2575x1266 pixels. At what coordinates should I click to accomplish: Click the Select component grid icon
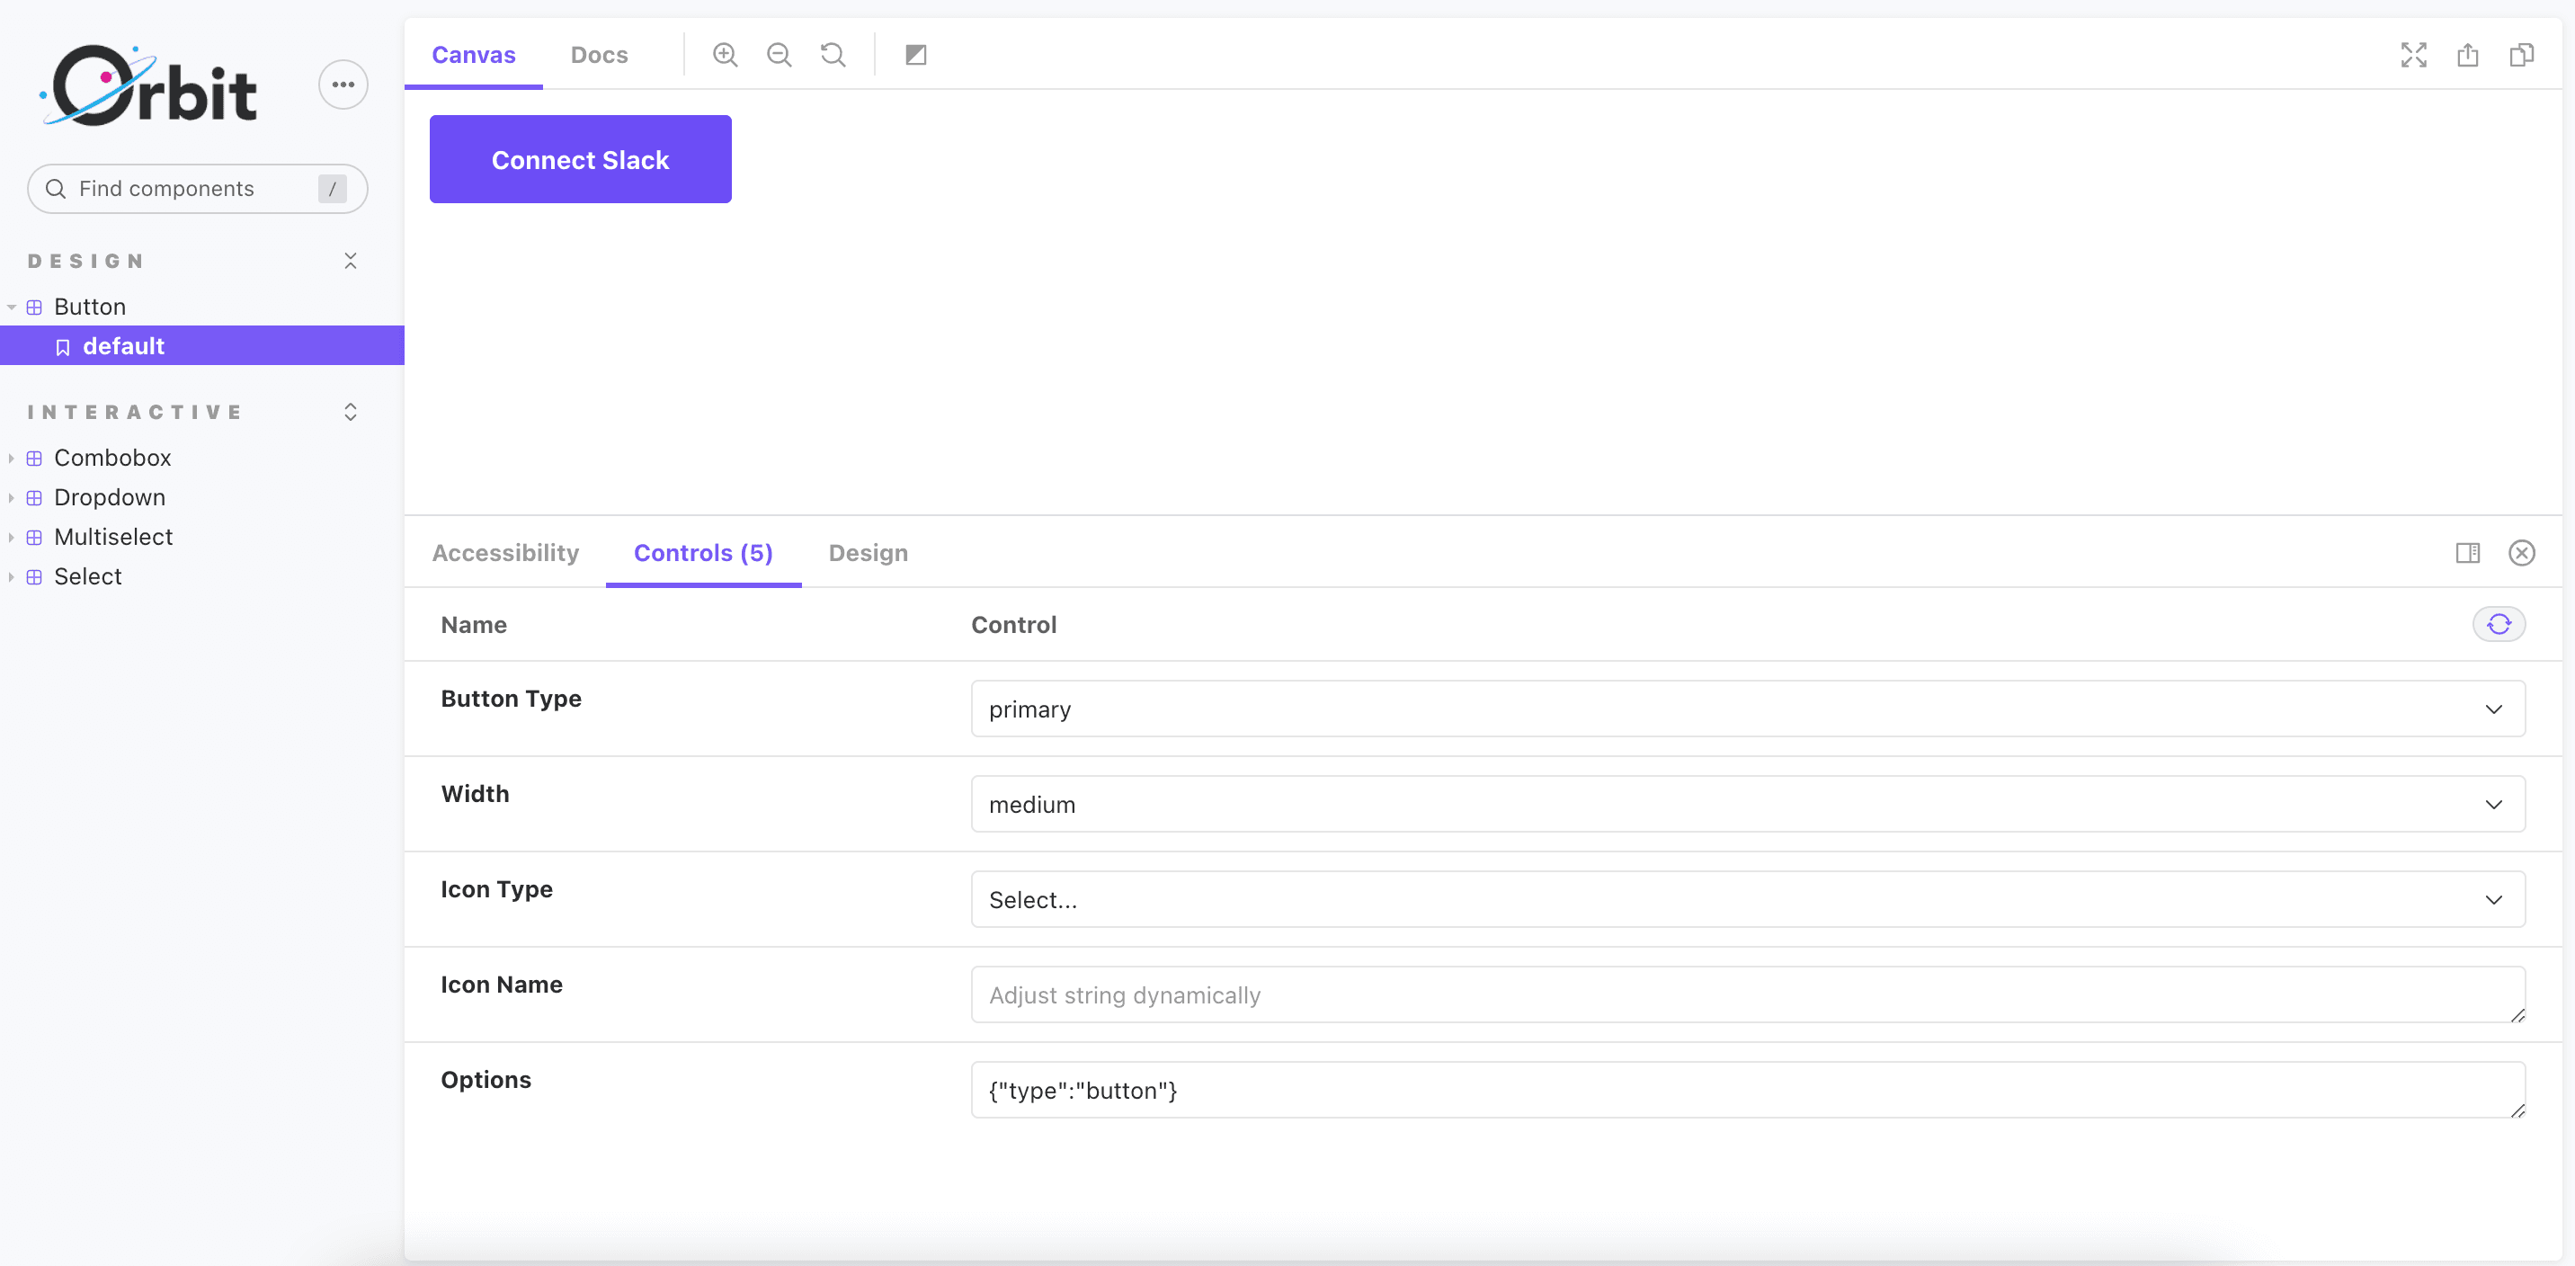(34, 577)
